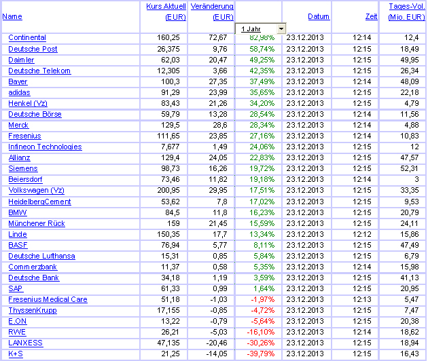Select ThyssenKrupp price 17,155
The width and height of the screenshot is (428, 361).
[x=168, y=311]
